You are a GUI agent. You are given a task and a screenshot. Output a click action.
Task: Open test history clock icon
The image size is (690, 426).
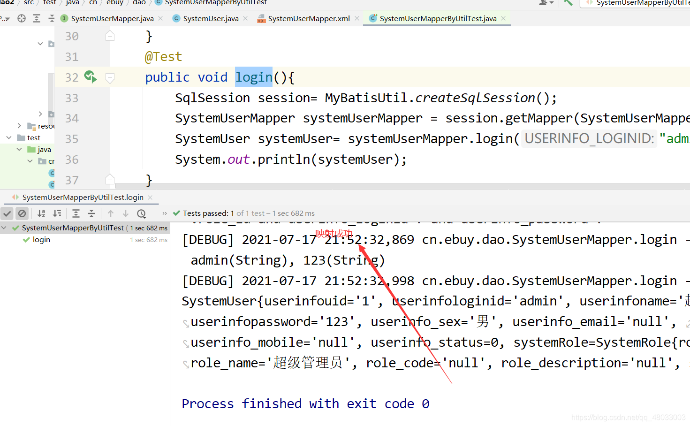point(141,213)
